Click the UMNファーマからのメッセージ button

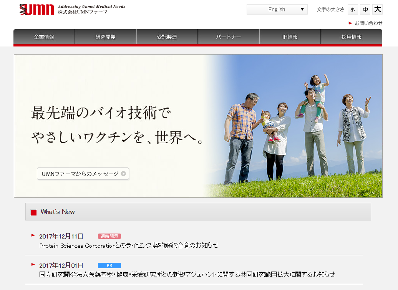coord(83,174)
